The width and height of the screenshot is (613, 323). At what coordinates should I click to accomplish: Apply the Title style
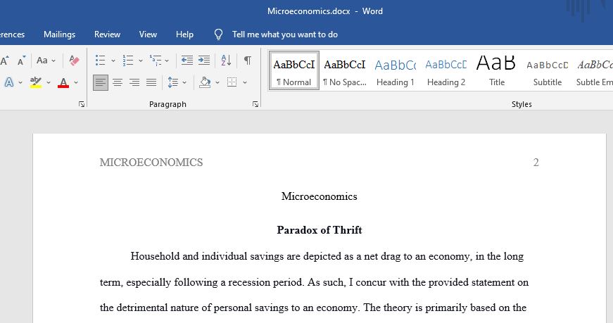click(496, 71)
